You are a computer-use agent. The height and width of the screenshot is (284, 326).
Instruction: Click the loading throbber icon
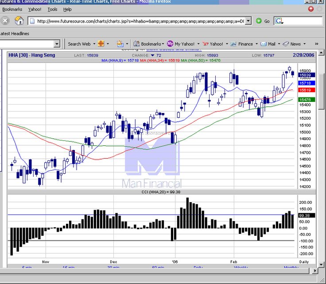tap(319, 9)
